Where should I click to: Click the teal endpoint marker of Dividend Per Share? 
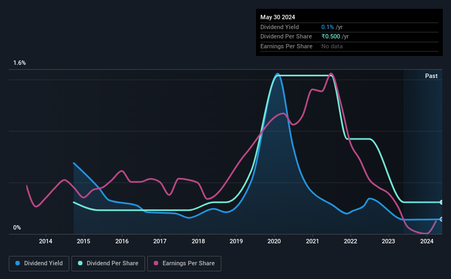(x=441, y=203)
